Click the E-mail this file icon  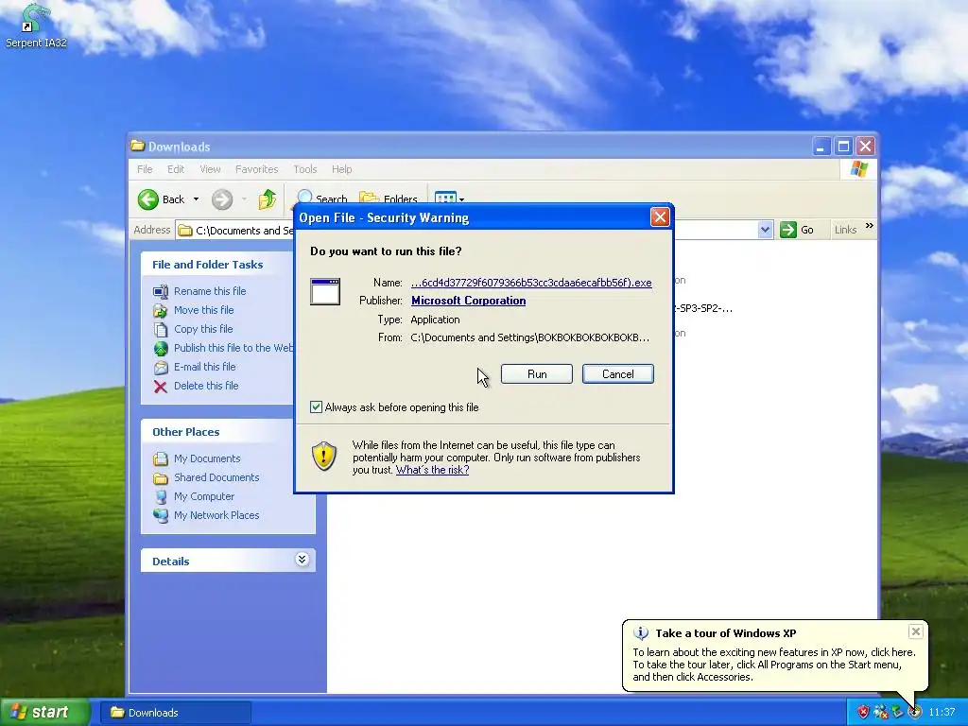pos(161,368)
